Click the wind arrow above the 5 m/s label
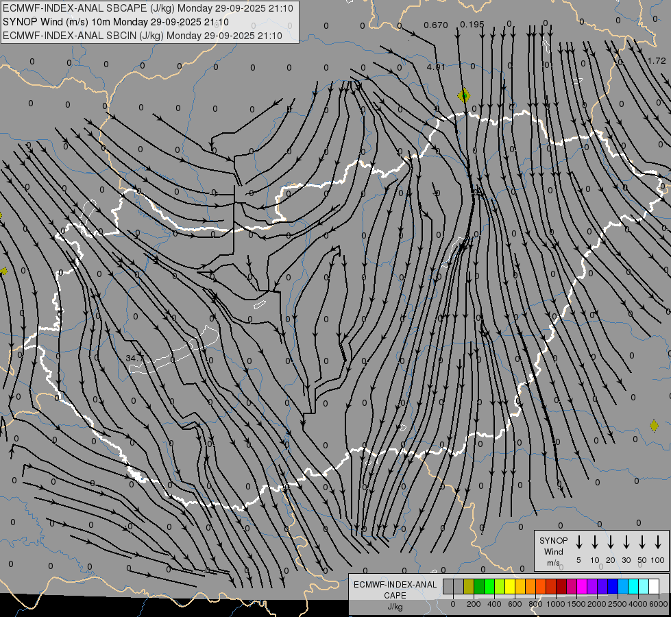 (578, 542)
